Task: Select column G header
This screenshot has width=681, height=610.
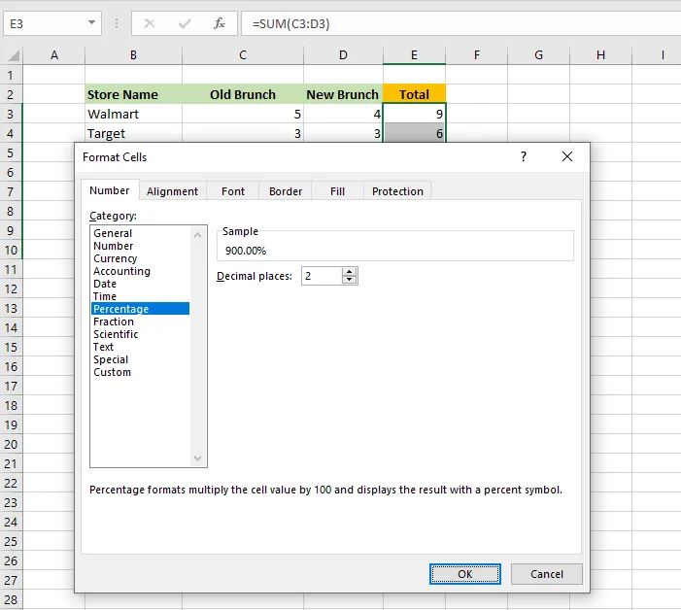Action: [x=538, y=55]
